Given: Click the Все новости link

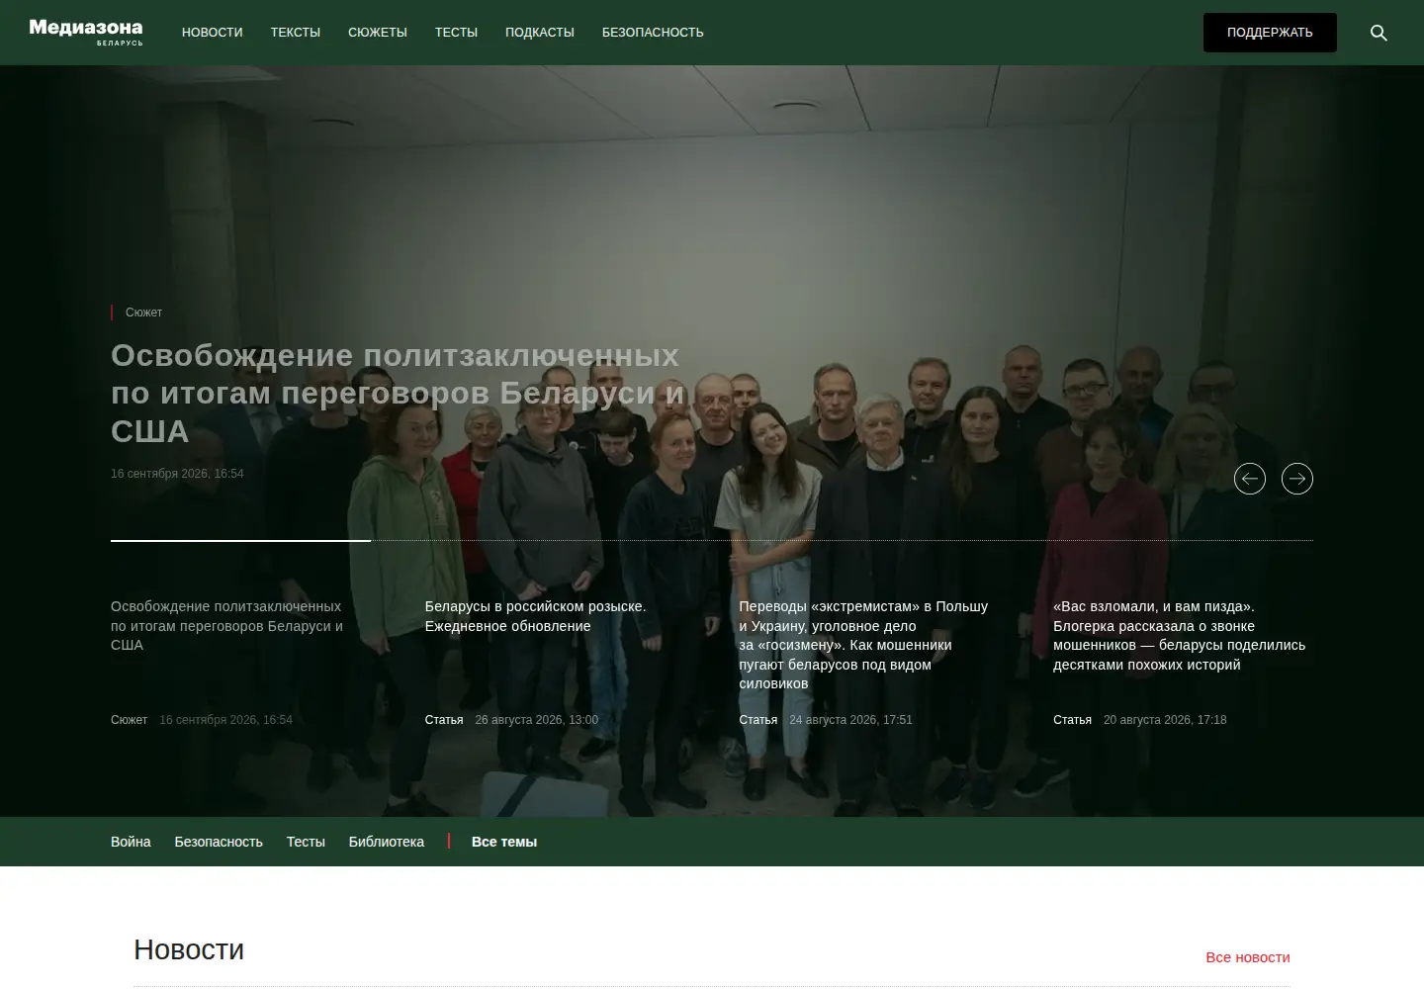Looking at the screenshot, I should click(1248, 957).
